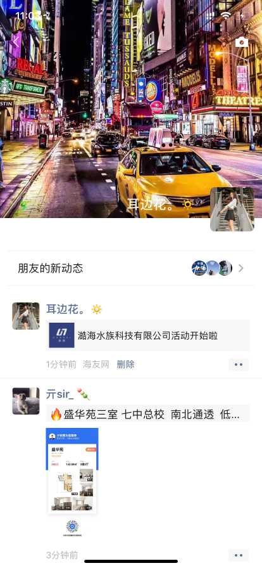262x568 pixels.
Task: Open like/comment menu on 亓sir_'s post
Action: click(x=239, y=555)
